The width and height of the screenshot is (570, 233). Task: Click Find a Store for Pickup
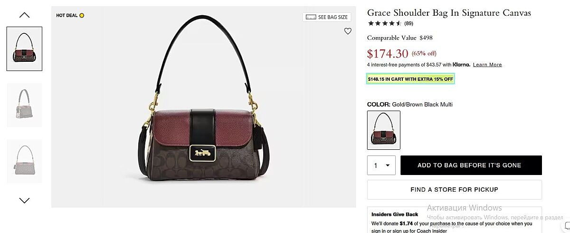coord(454,190)
